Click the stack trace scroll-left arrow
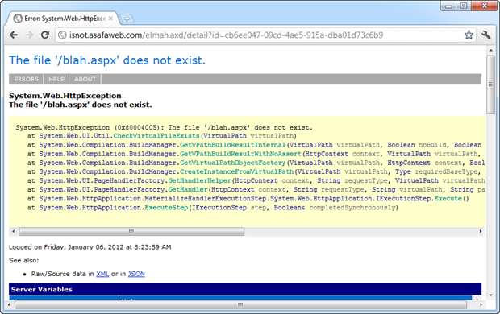The width and height of the screenshot is (500, 314). [x=14, y=232]
